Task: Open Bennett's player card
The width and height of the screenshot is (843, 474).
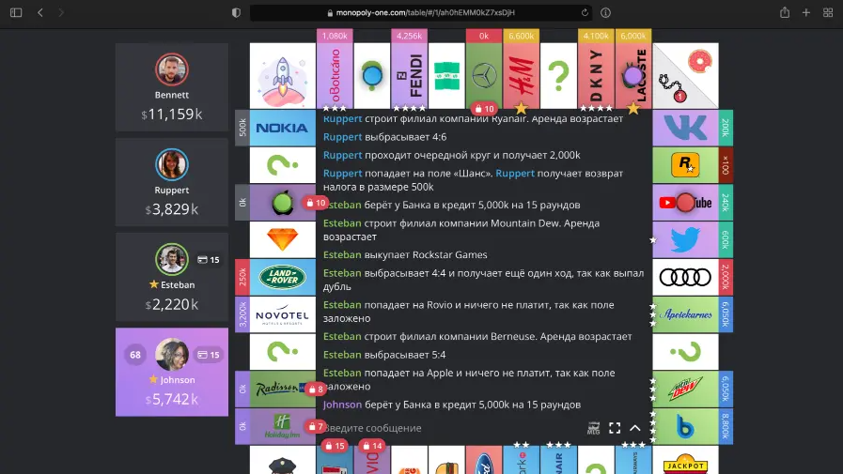Action: click(x=172, y=87)
